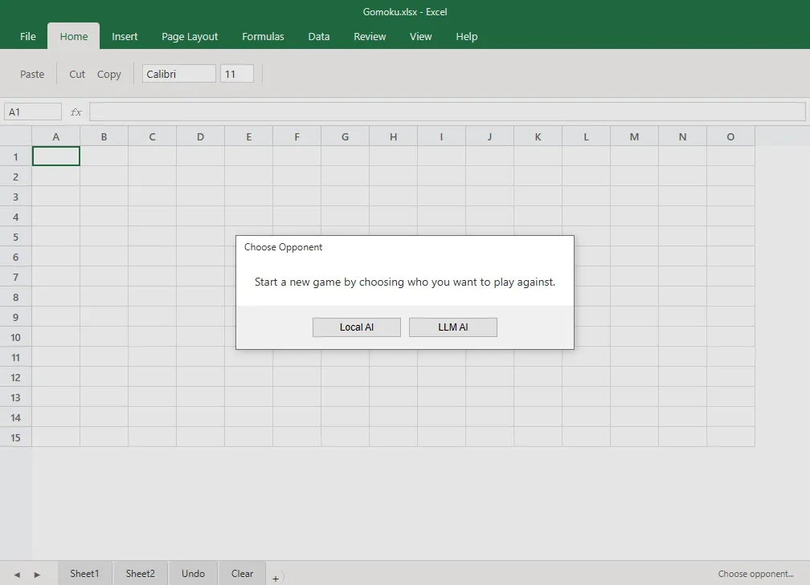The height and width of the screenshot is (585, 810).
Task: Open the Help tab
Action: pos(466,37)
